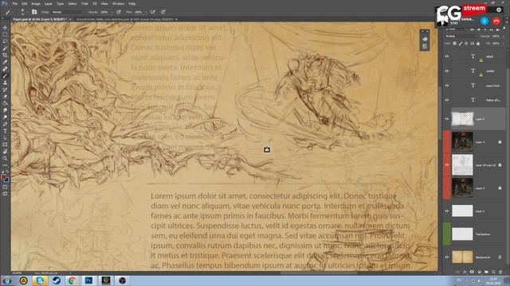Hide the Background layer

tap(447, 257)
